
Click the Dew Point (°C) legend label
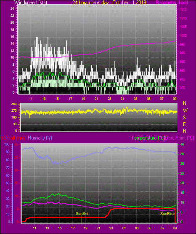click(x=180, y=138)
